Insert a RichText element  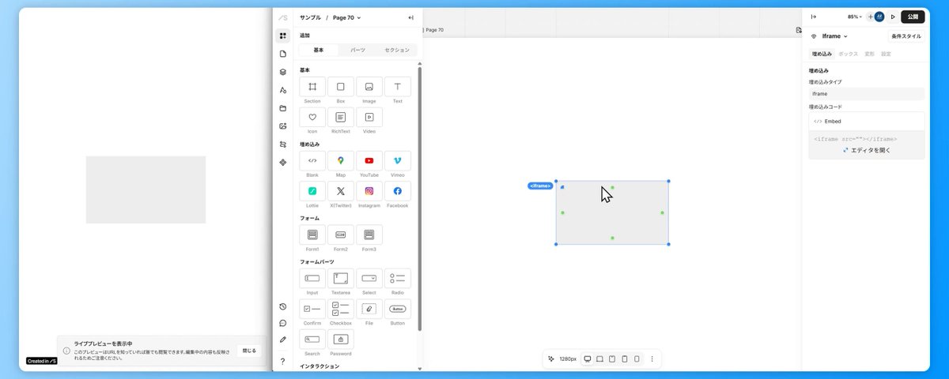tap(341, 117)
